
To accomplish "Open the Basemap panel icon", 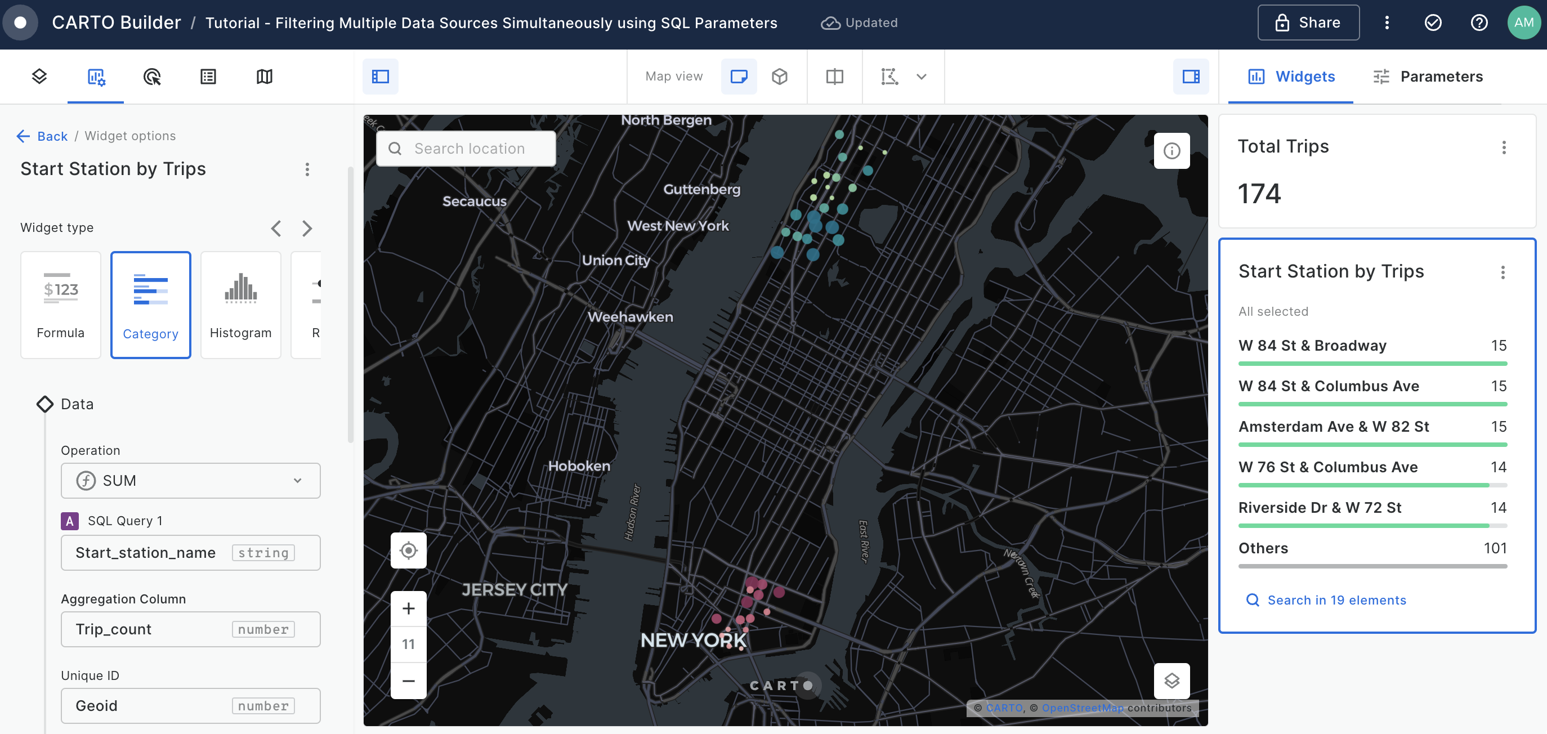I will 264,77.
